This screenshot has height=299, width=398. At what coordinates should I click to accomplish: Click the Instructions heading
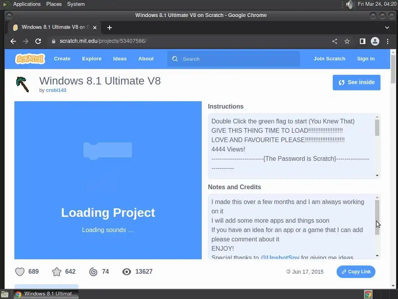(x=226, y=107)
